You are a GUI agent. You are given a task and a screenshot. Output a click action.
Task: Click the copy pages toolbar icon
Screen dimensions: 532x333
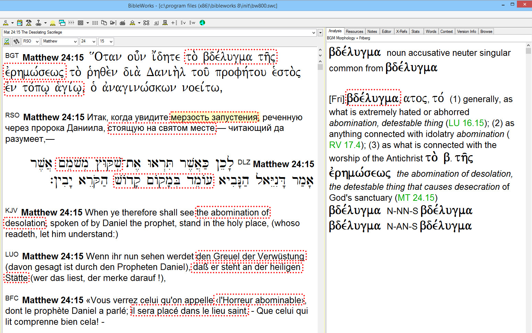point(104,23)
